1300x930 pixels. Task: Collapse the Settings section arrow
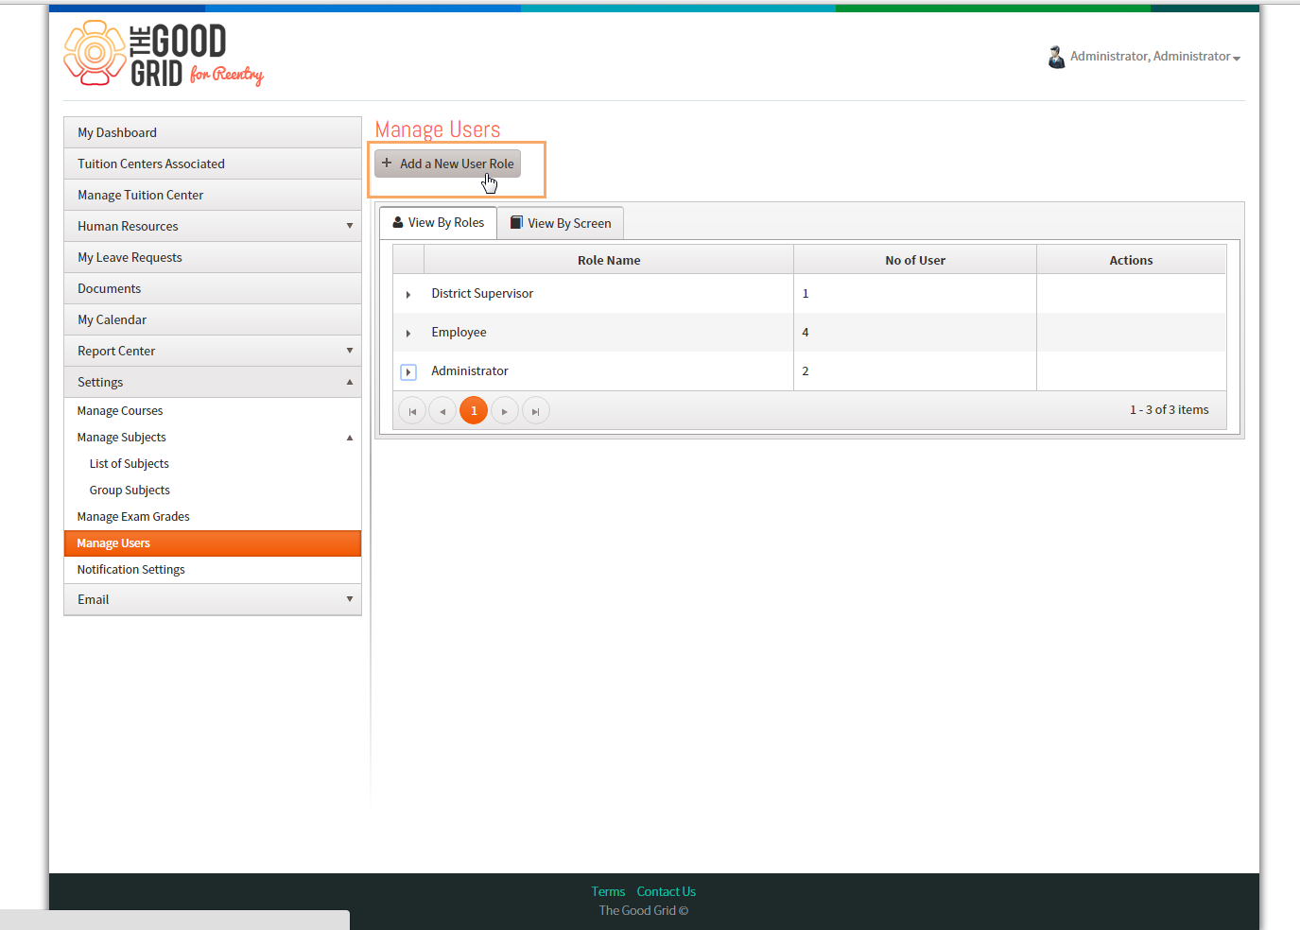(350, 382)
